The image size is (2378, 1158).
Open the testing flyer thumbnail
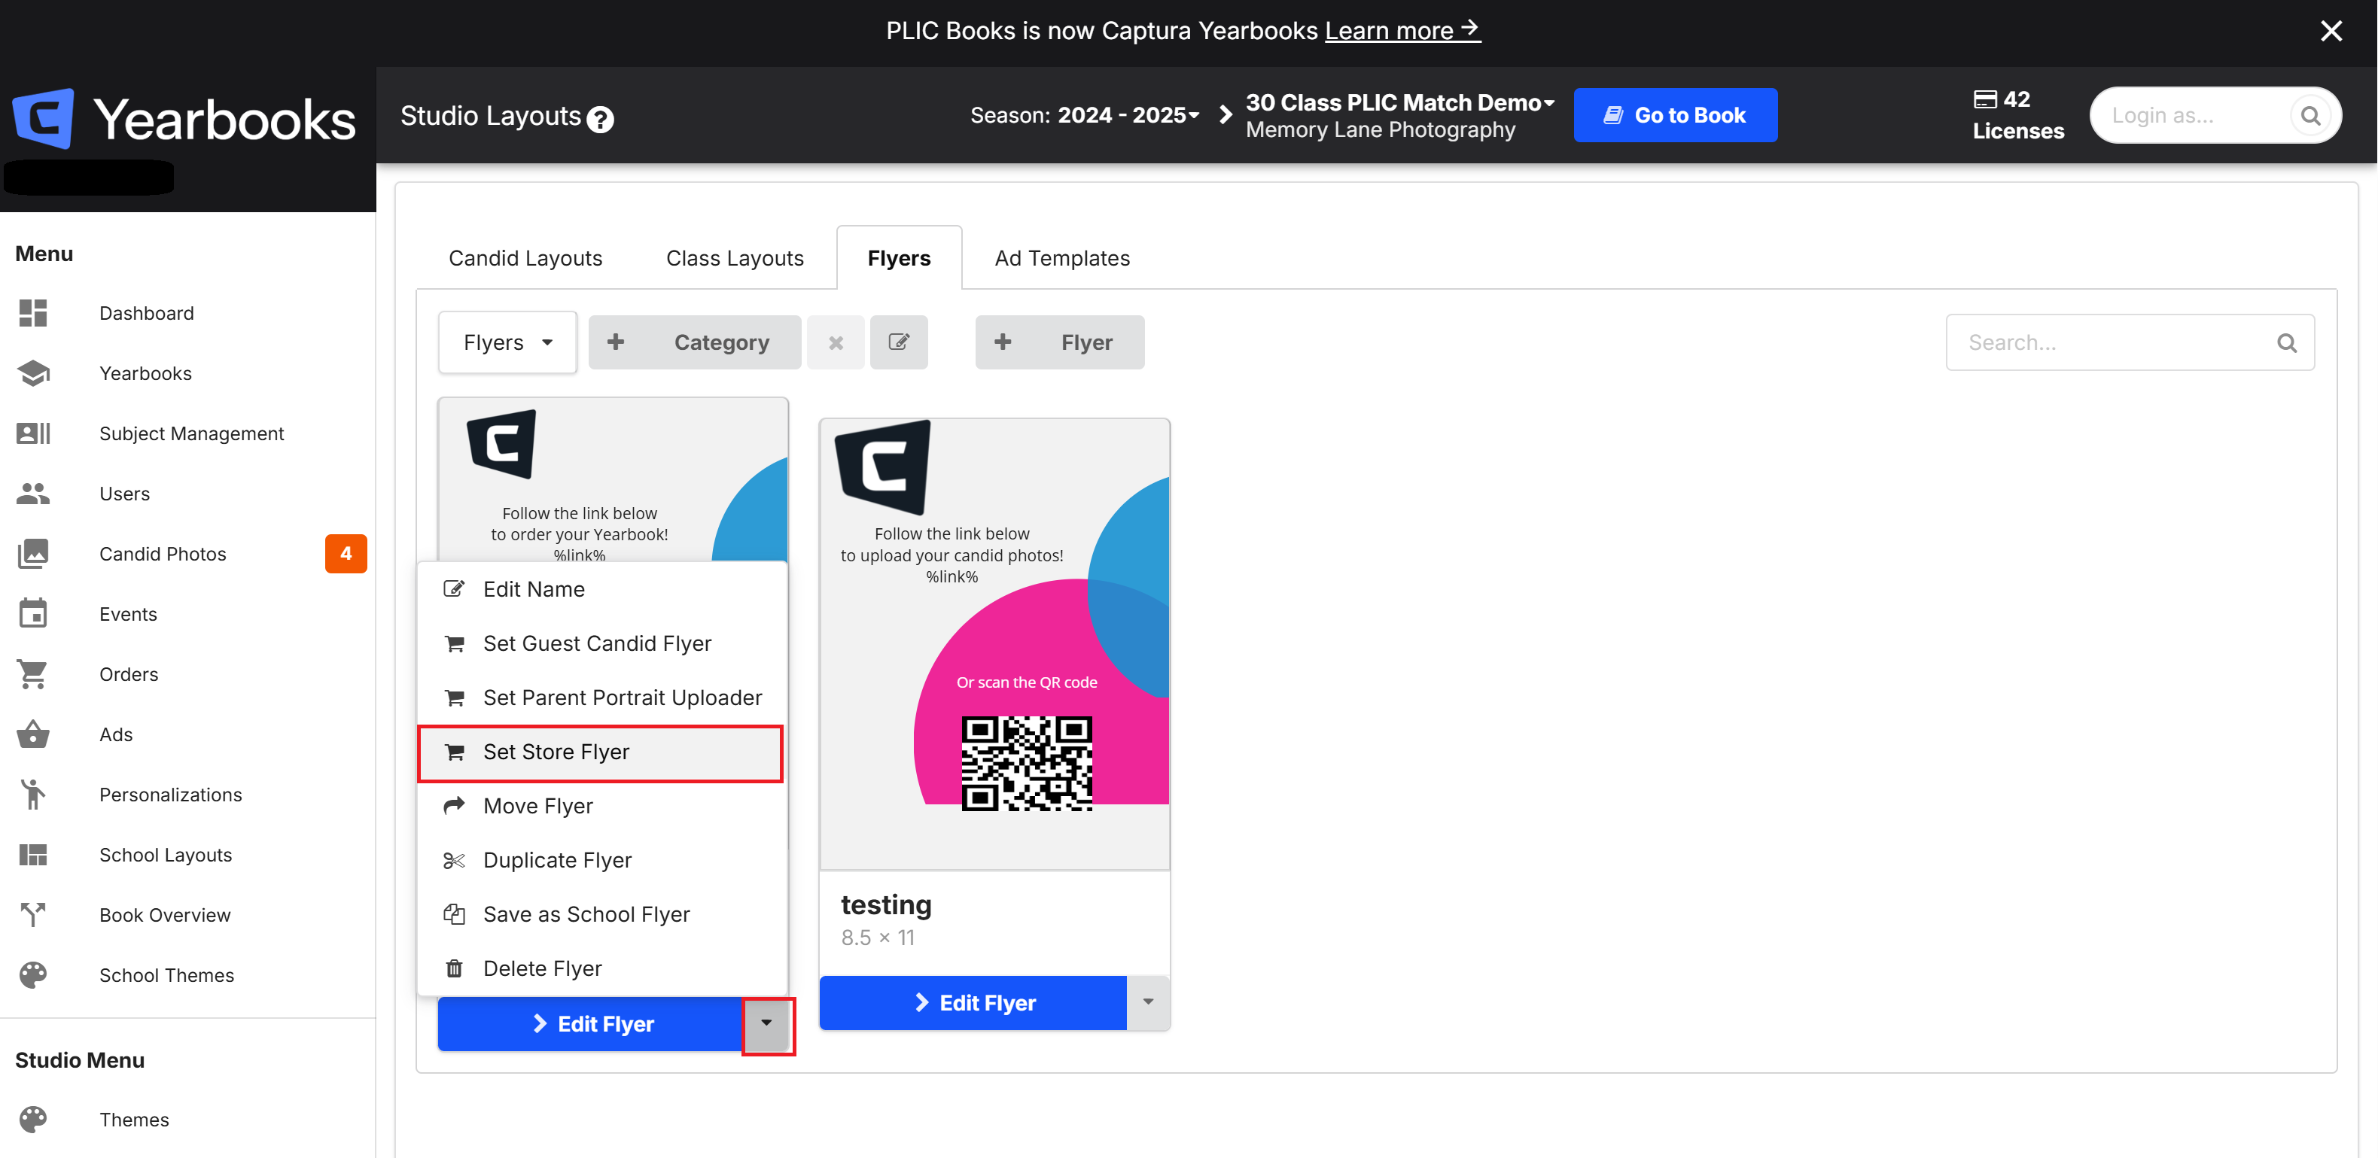tap(994, 644)
